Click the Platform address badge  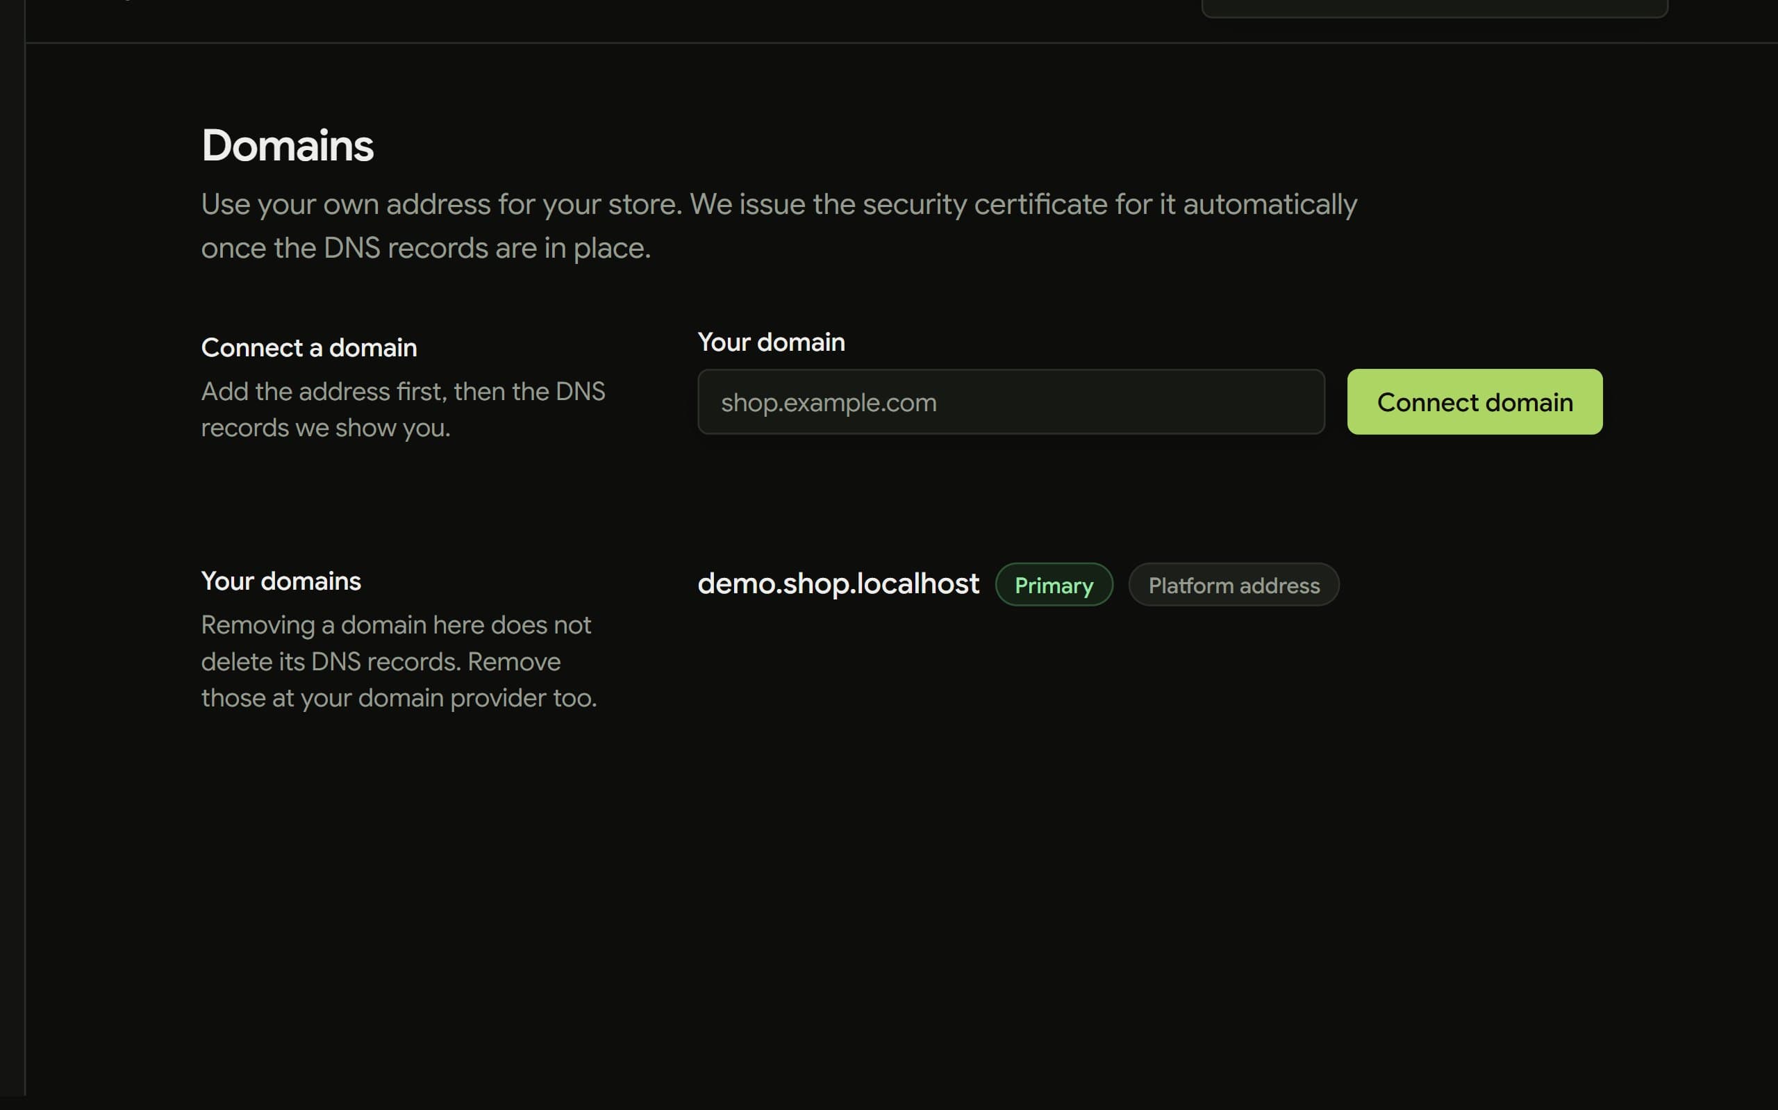pyautogui.click(x=1233, y=584)
